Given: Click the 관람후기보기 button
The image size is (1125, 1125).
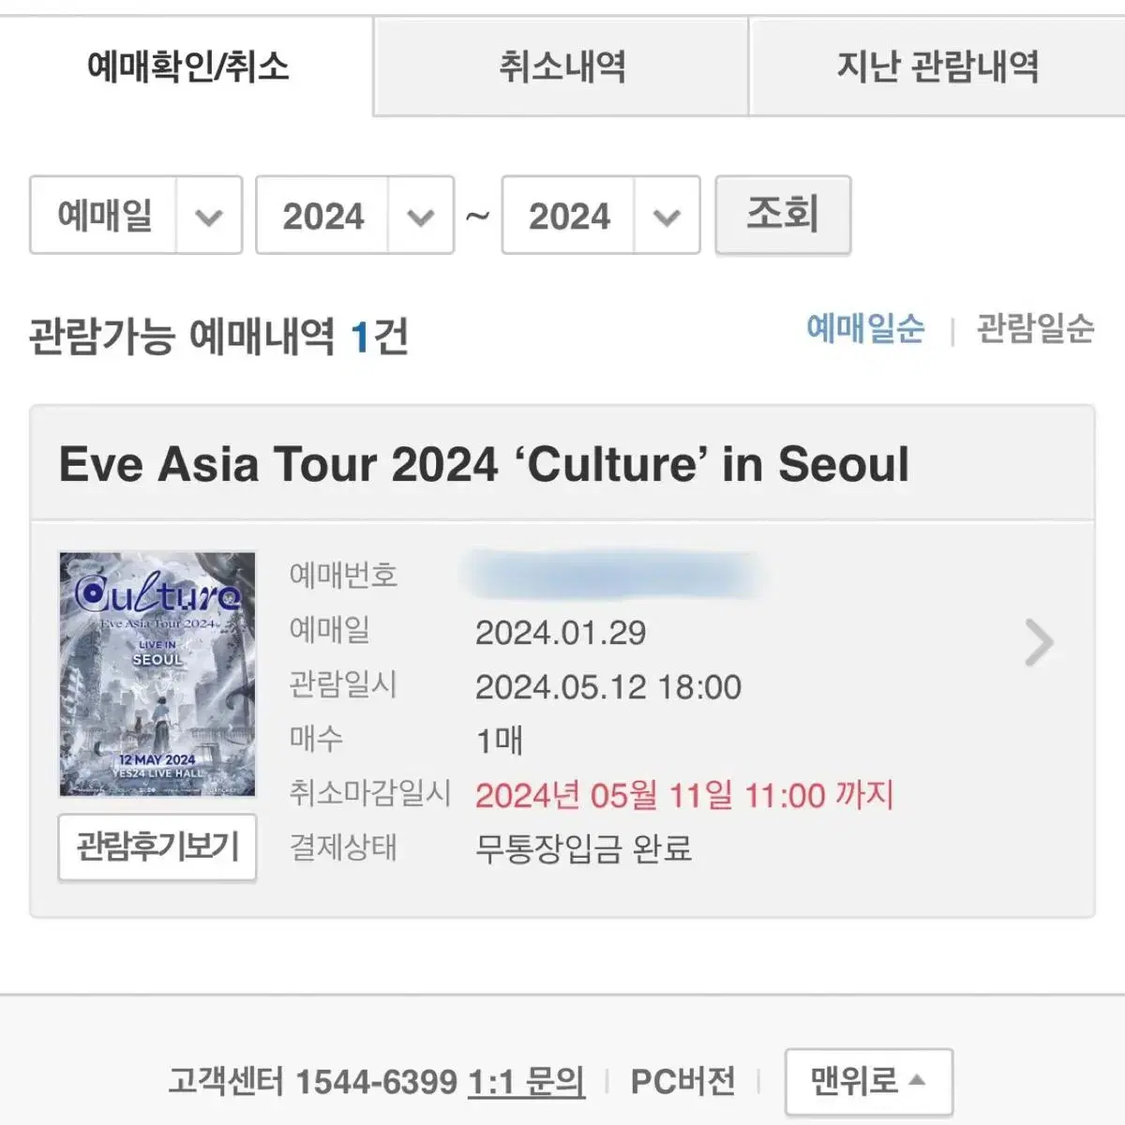Looking at the screenshot, I should (x=157, y=847).
